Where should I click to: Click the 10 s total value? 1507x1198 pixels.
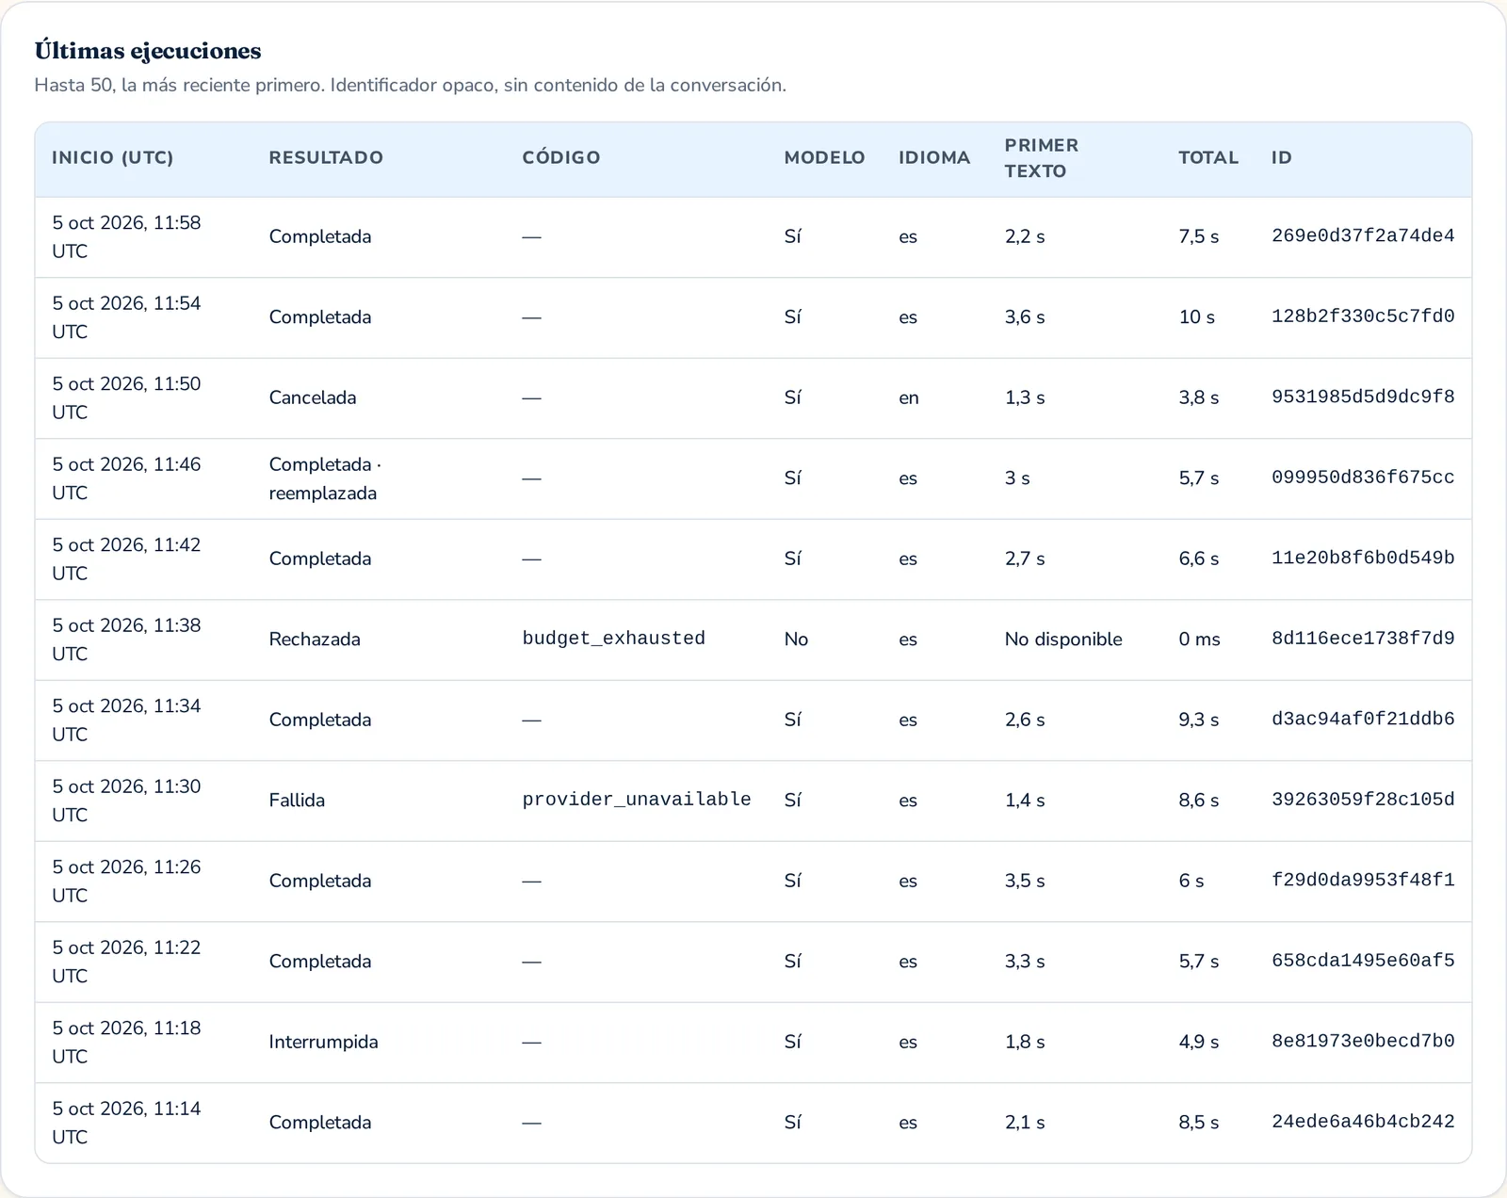pyautogui.click(x=1197, y=317)
